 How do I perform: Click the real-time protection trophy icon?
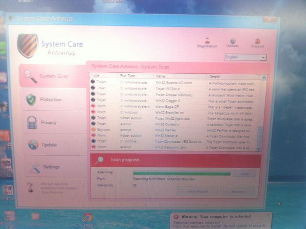[x=30, y=187]
